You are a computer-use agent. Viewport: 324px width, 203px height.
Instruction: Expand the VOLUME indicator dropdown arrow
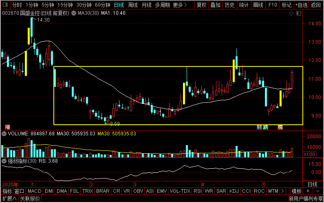coord(4,134)
